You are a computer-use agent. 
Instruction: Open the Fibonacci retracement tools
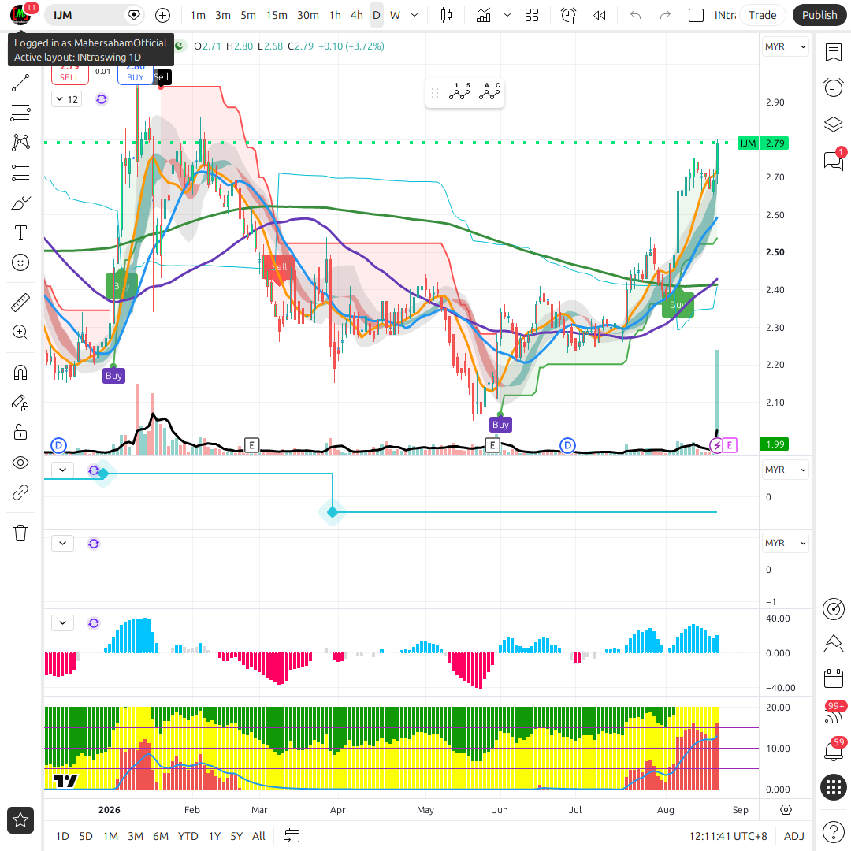pos(20,113)
